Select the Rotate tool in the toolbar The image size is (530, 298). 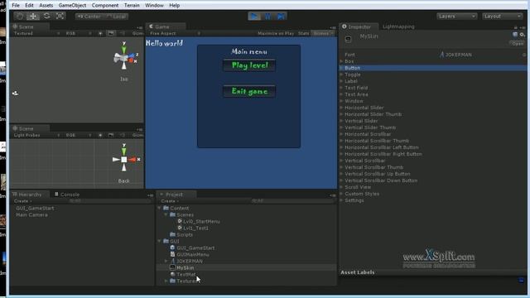pyautogui.click(x=46, y=16)
